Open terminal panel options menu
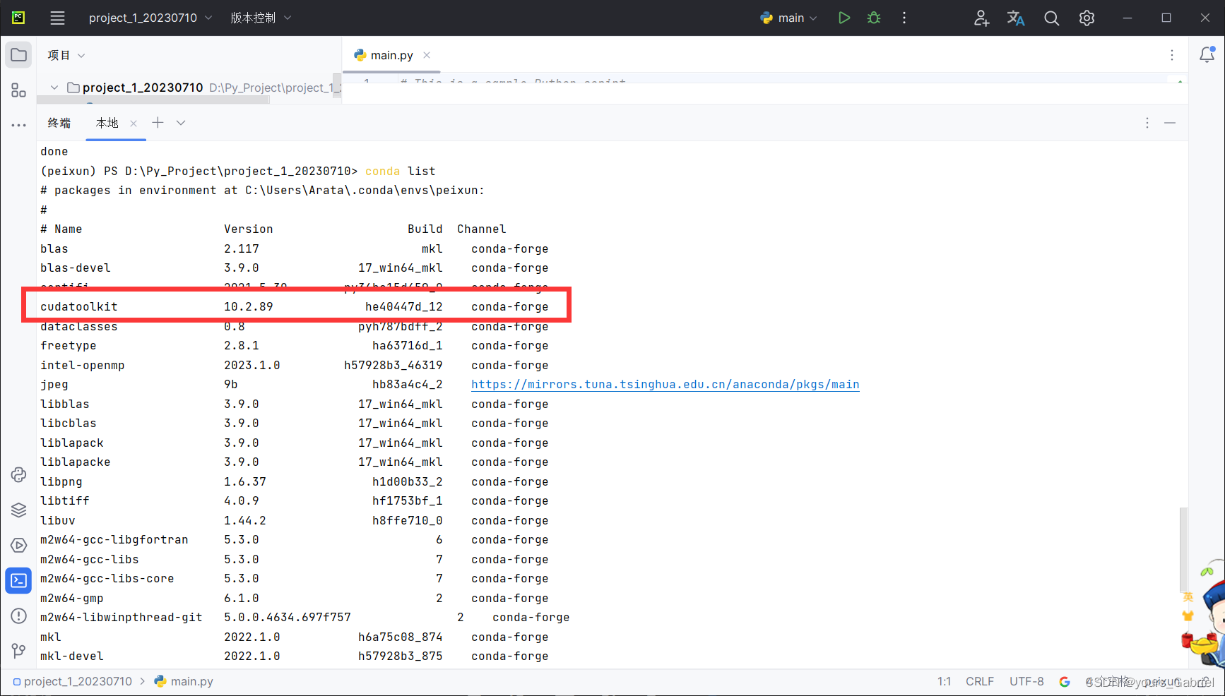 click(1147, 123)
